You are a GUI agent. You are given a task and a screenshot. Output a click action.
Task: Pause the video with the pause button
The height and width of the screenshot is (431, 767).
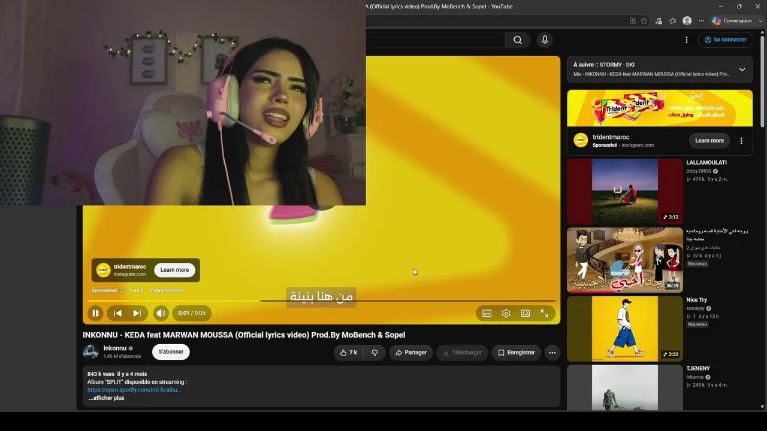point(95,313)
